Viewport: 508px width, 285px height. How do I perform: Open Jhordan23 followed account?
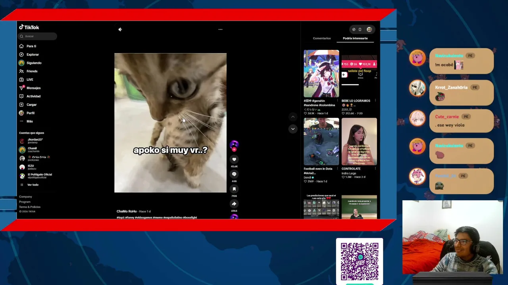[x=31, y=141]
